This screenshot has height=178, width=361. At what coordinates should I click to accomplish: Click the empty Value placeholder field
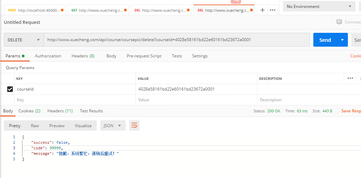click(x=196, y=100)
